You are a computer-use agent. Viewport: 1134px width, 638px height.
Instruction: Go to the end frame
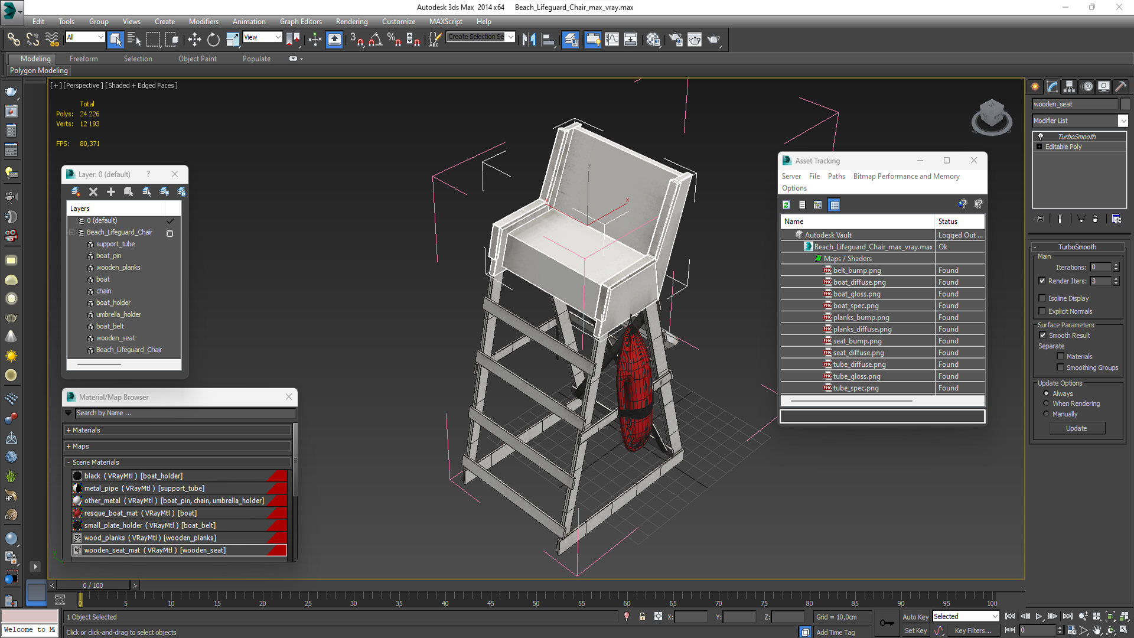[x=1067, y=616]
